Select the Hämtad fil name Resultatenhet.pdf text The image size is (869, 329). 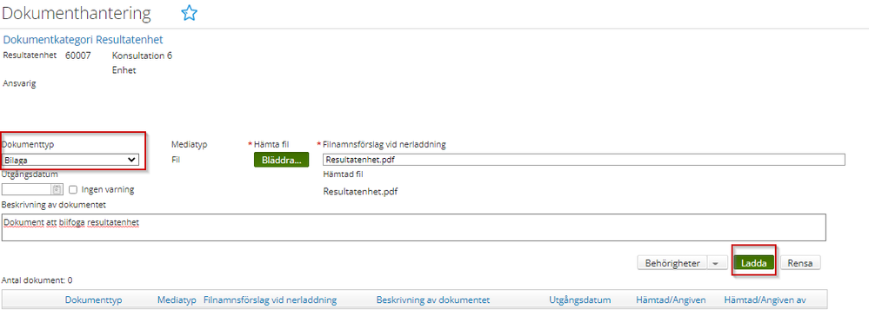(361, 192)
